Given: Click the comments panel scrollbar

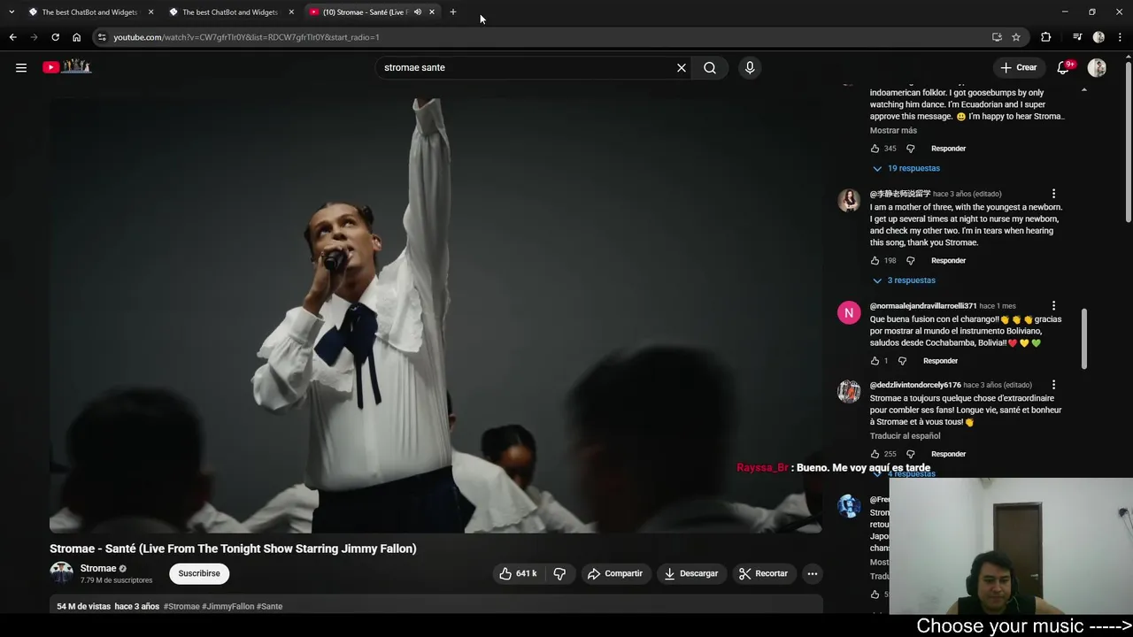Looking at the screenshot, I should pyautogui.click(x=1084, y=340).
